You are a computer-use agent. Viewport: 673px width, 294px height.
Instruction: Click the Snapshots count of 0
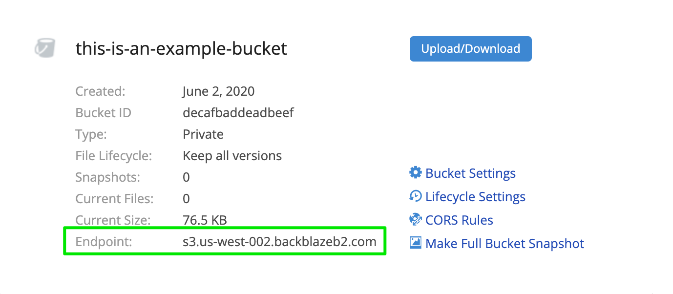point(186,177)
